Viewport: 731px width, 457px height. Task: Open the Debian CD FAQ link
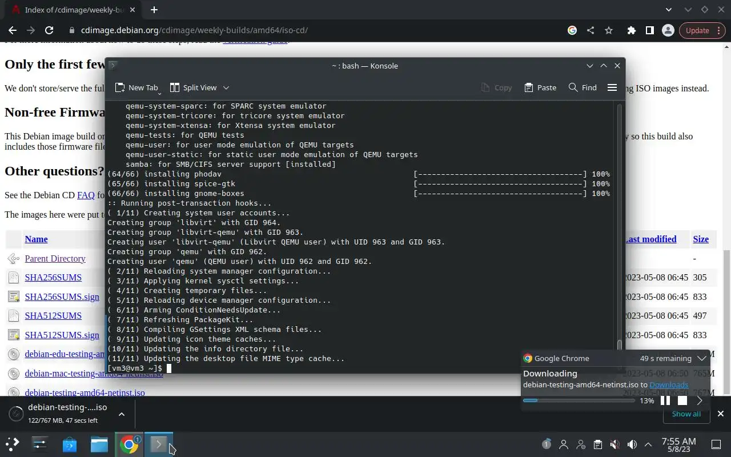[x=86, y=195]
